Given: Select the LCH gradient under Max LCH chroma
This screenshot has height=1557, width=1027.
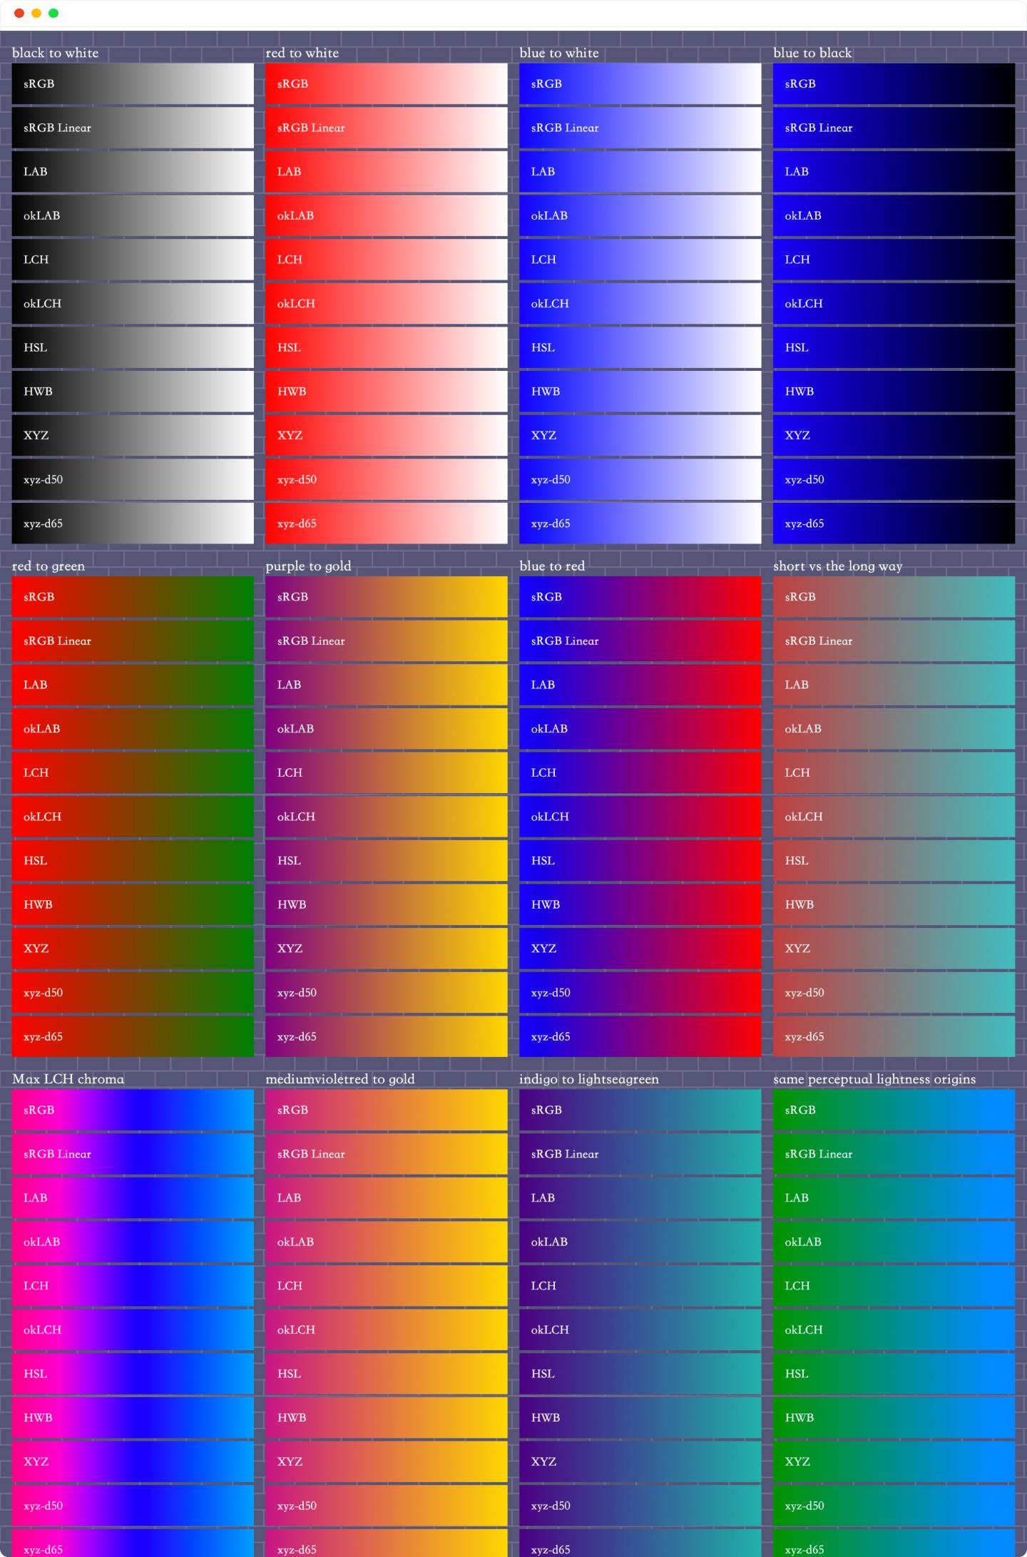Looking at the screenshot, I should [x=133, y=1285].
